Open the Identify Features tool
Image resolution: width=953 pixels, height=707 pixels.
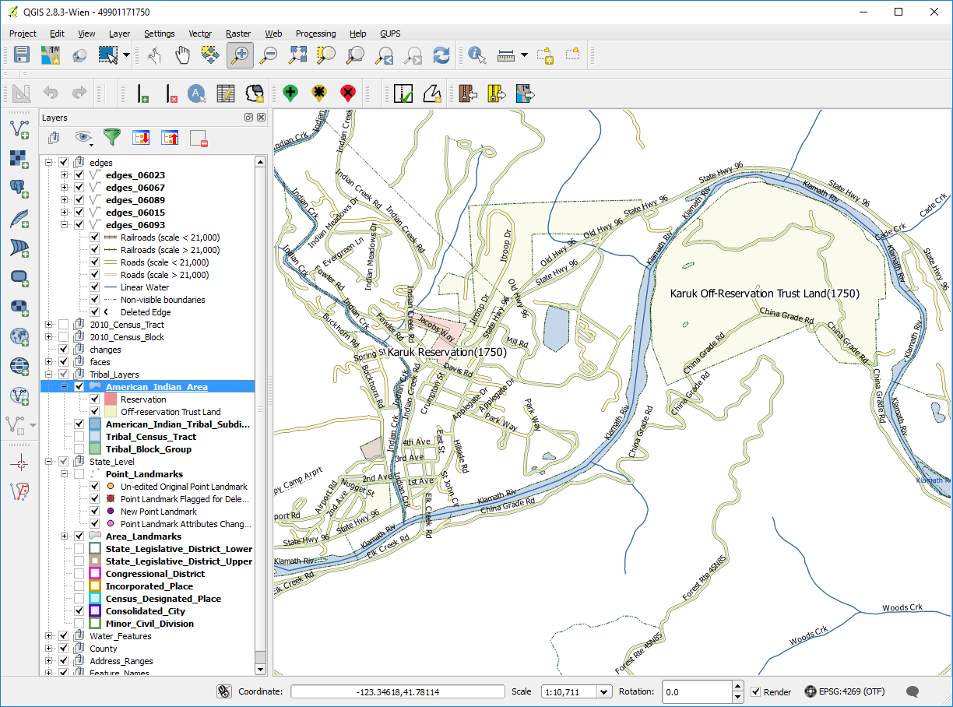pos(476,55)
